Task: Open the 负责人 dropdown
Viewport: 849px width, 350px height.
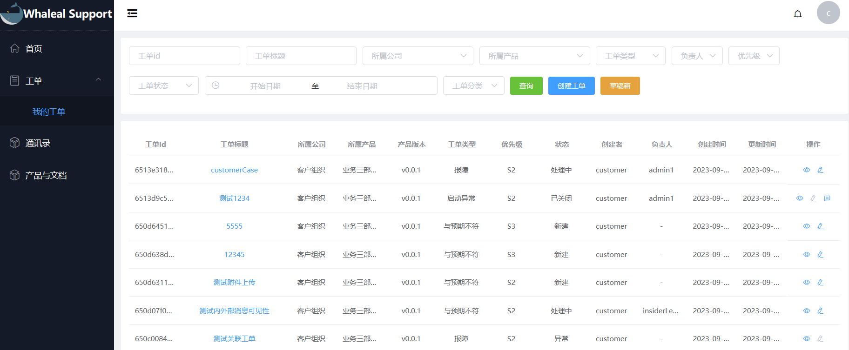Action: coord(697,56)
